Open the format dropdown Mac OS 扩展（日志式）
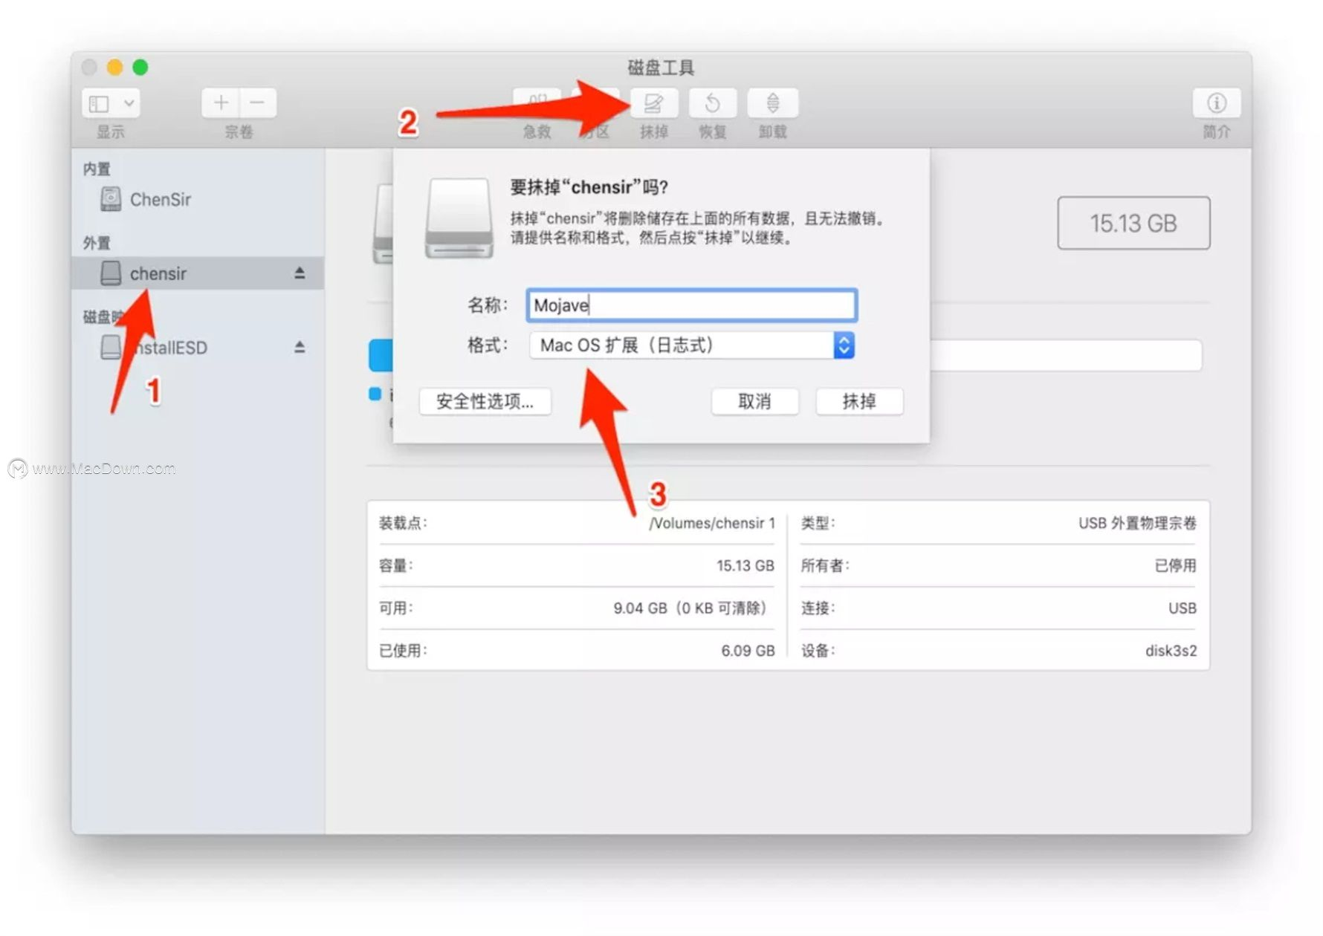This screenshot has width=1323, height=936. pyautogui.click(x=691, y=345)
